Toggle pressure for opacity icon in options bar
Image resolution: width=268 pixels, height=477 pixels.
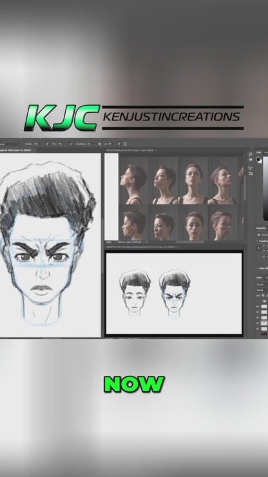coord(47,144)
